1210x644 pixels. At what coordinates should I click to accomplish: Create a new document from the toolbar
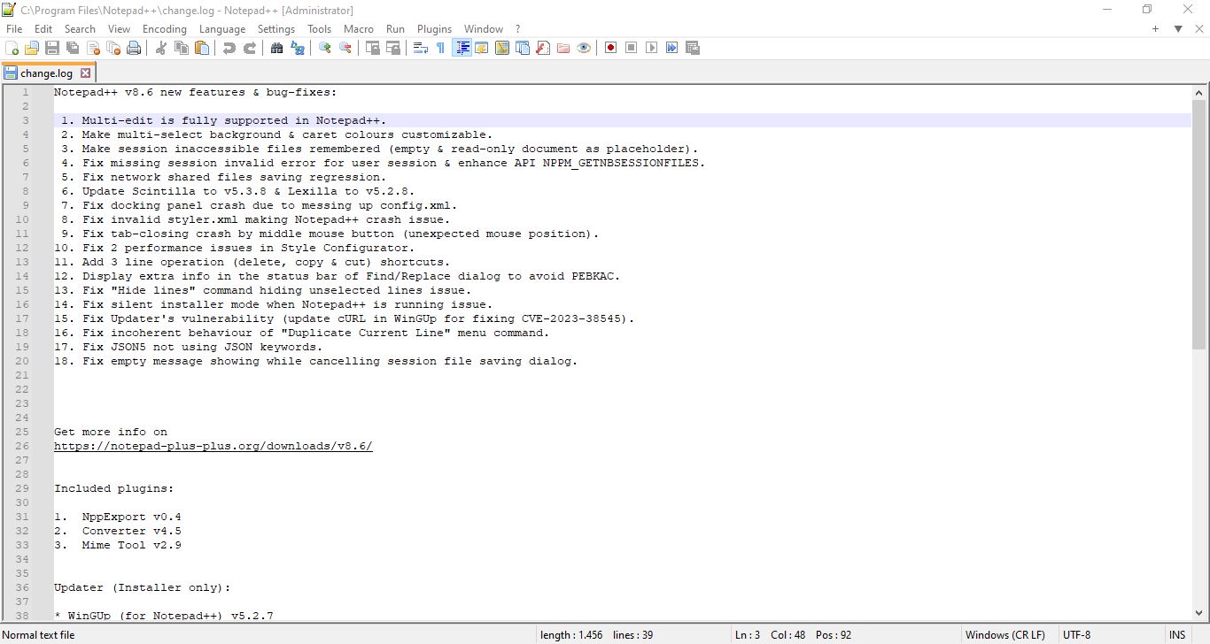[12, 48]
